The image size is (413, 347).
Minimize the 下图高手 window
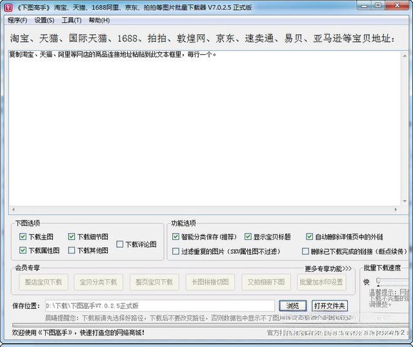point(365,6)
